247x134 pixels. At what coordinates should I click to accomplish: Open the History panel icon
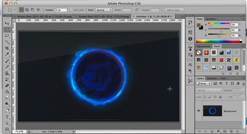[x=190, y=22]
